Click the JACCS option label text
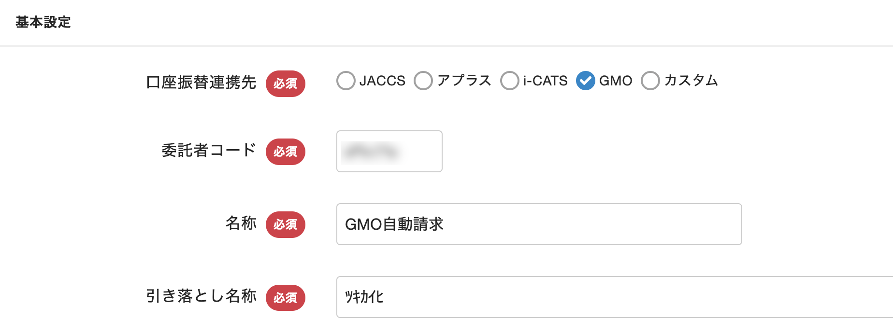 [382, 81]
